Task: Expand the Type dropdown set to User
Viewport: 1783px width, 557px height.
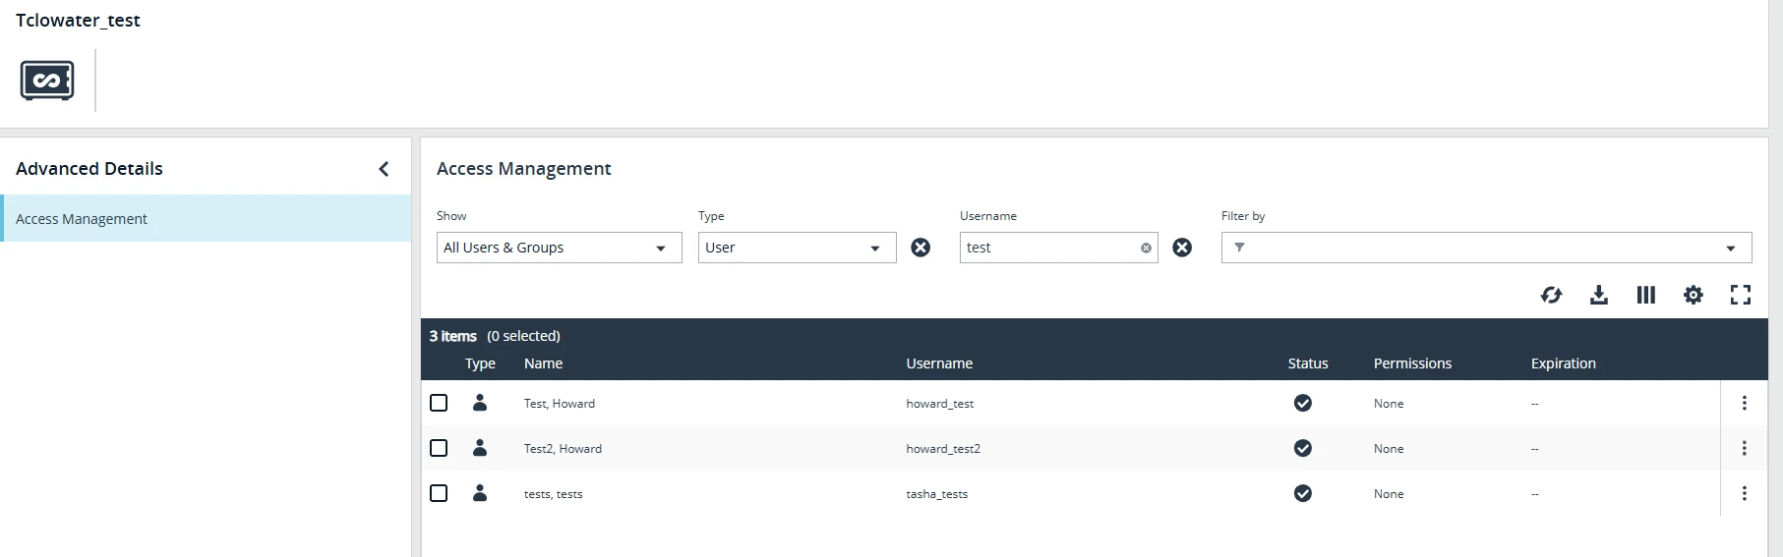Action: click(797, 248)
